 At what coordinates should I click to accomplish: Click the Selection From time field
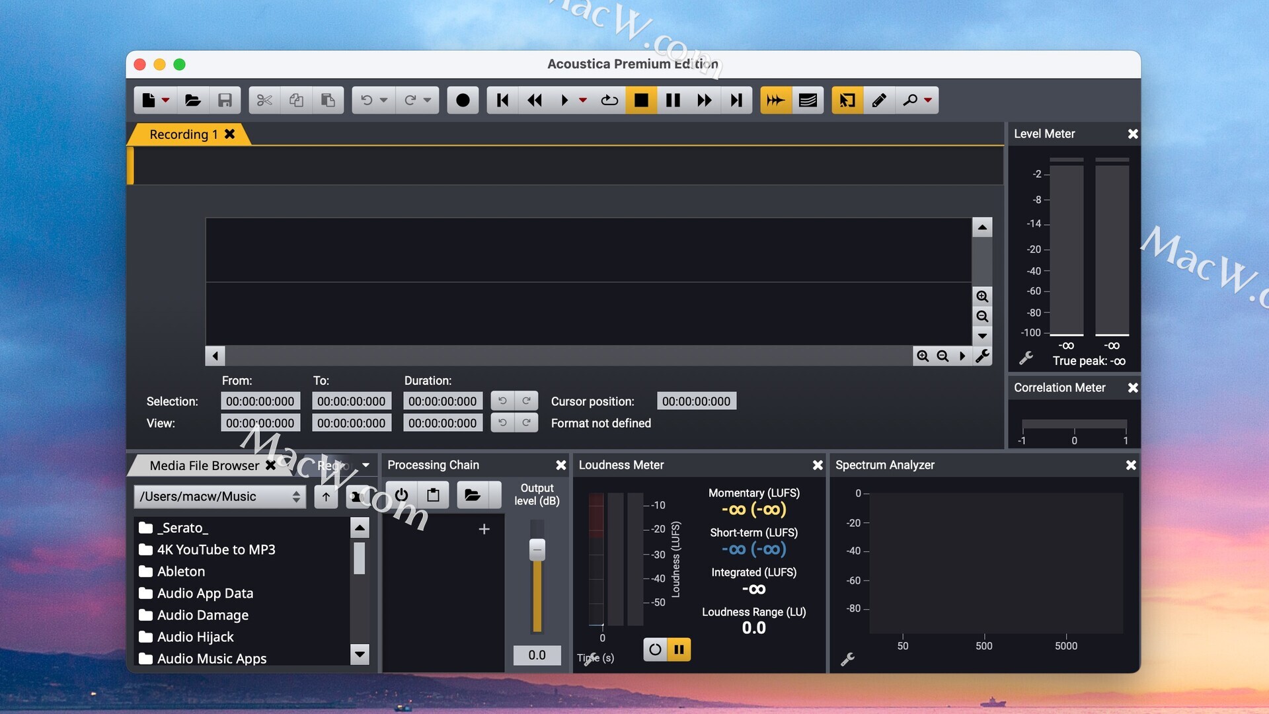click(x=260, y=401)
